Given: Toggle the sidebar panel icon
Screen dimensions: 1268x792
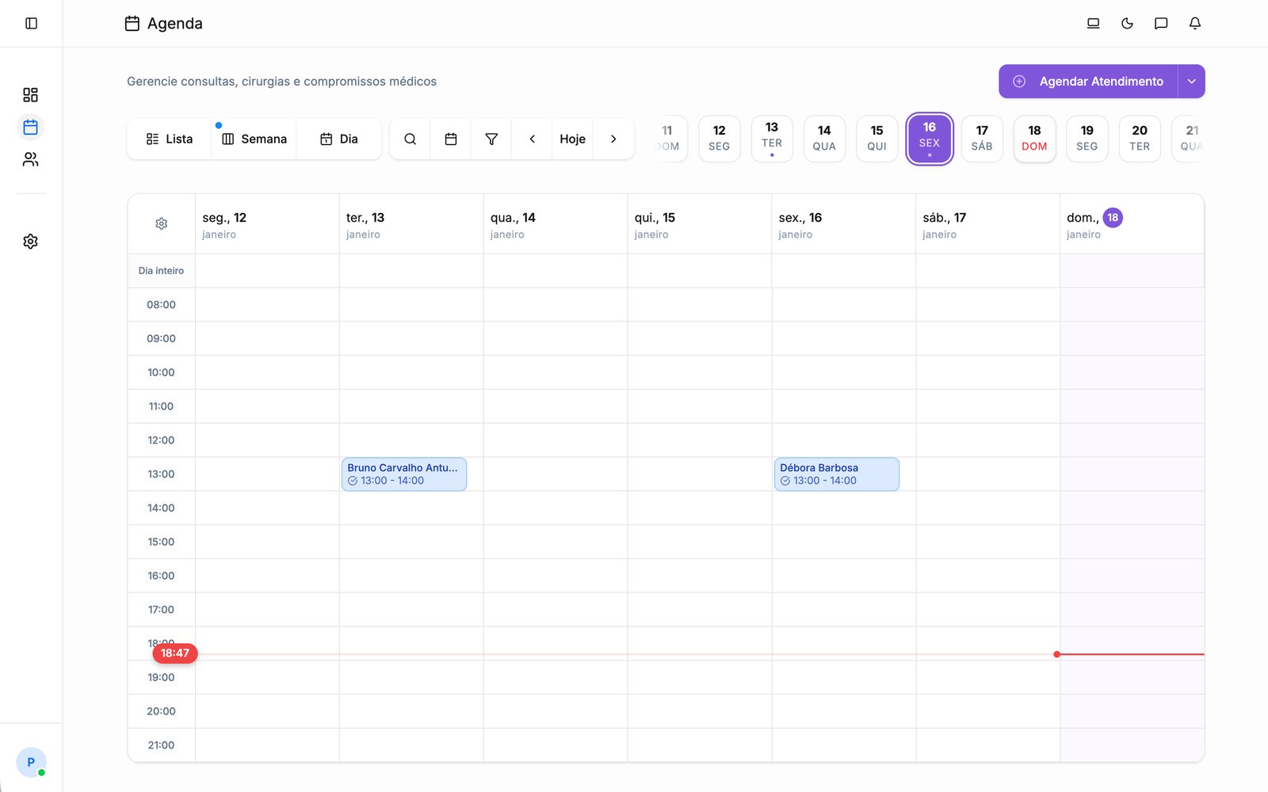Looking at the screenshot, I should tap(31, 23).
